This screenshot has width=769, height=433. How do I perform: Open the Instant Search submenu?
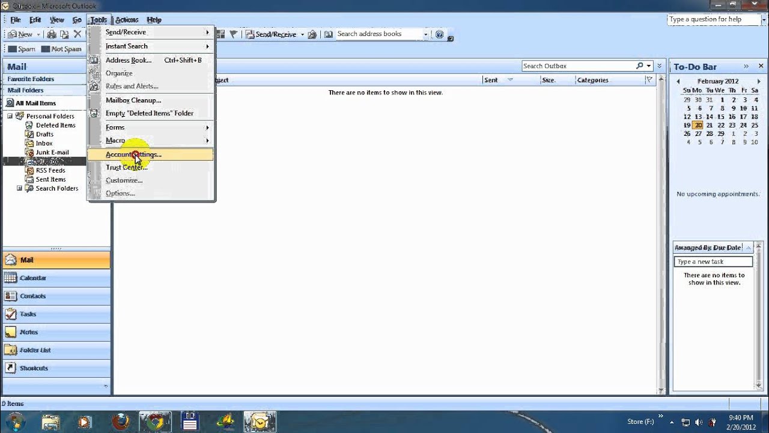[151, 46]
